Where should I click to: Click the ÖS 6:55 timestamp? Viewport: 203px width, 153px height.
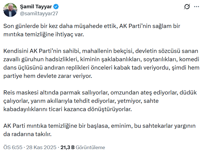click(12, 147)
